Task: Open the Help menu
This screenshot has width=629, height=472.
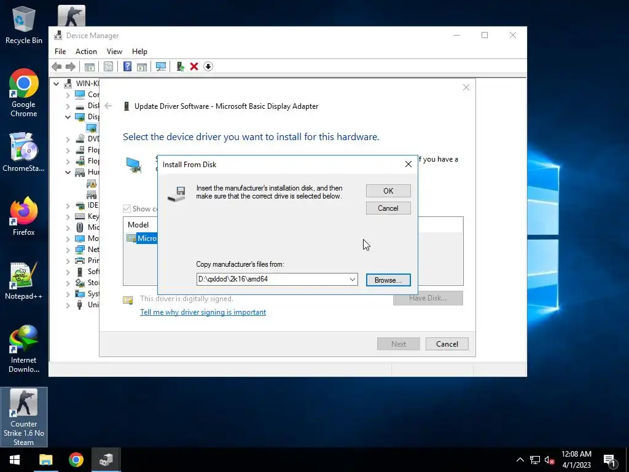Action: (139, 52)
